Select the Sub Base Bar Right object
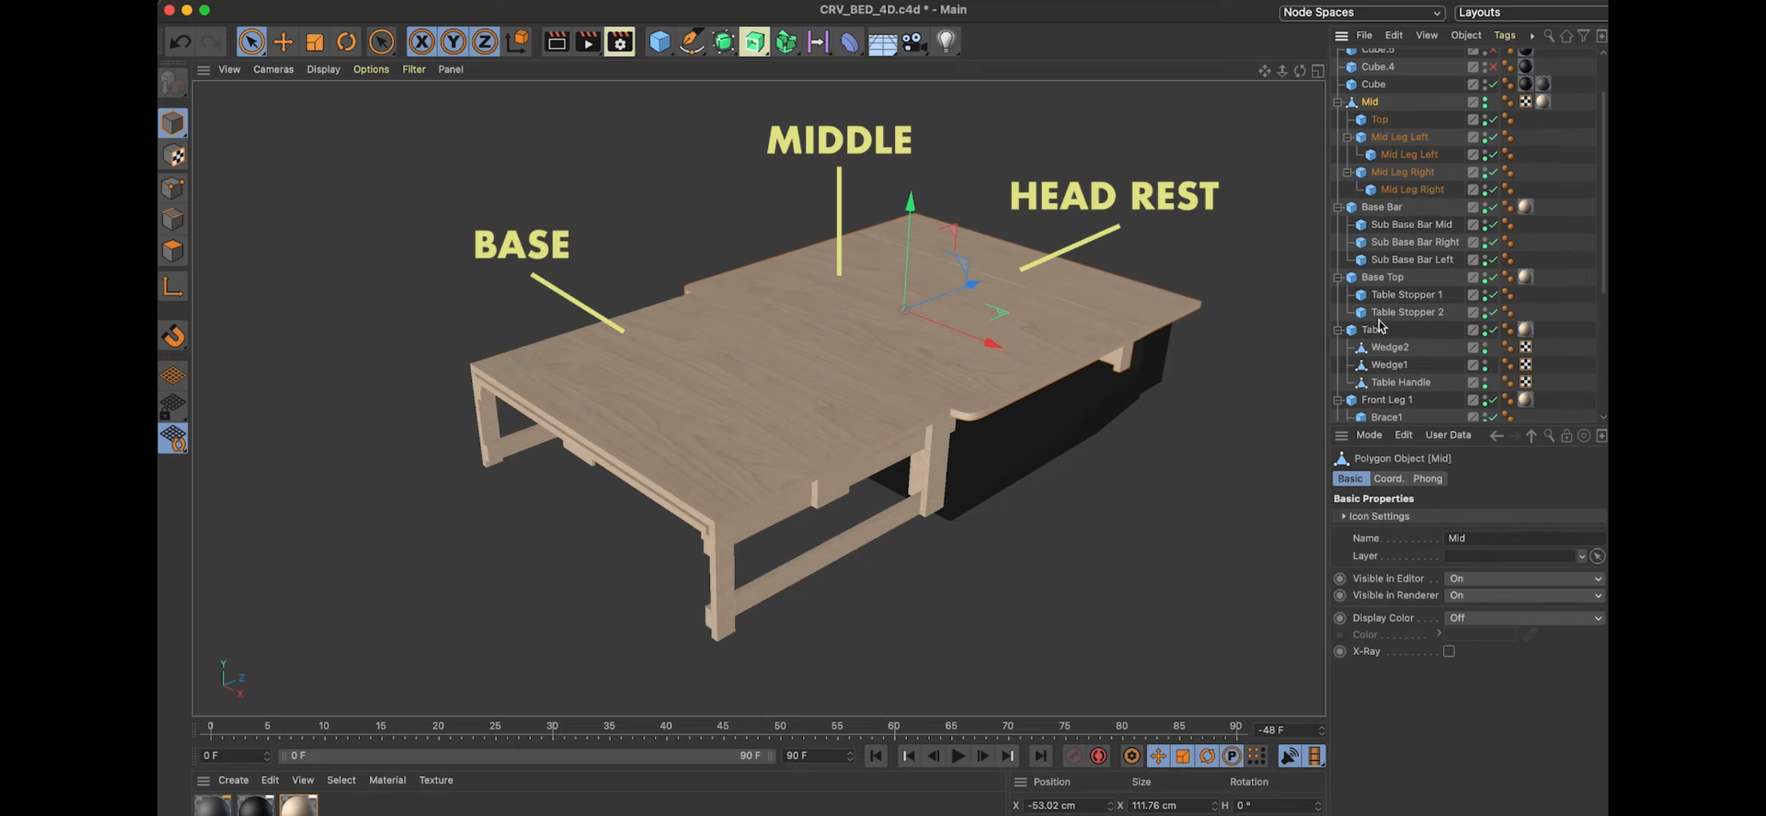The width and height of the screenshot is (1766, 816). click(1415, 242)
